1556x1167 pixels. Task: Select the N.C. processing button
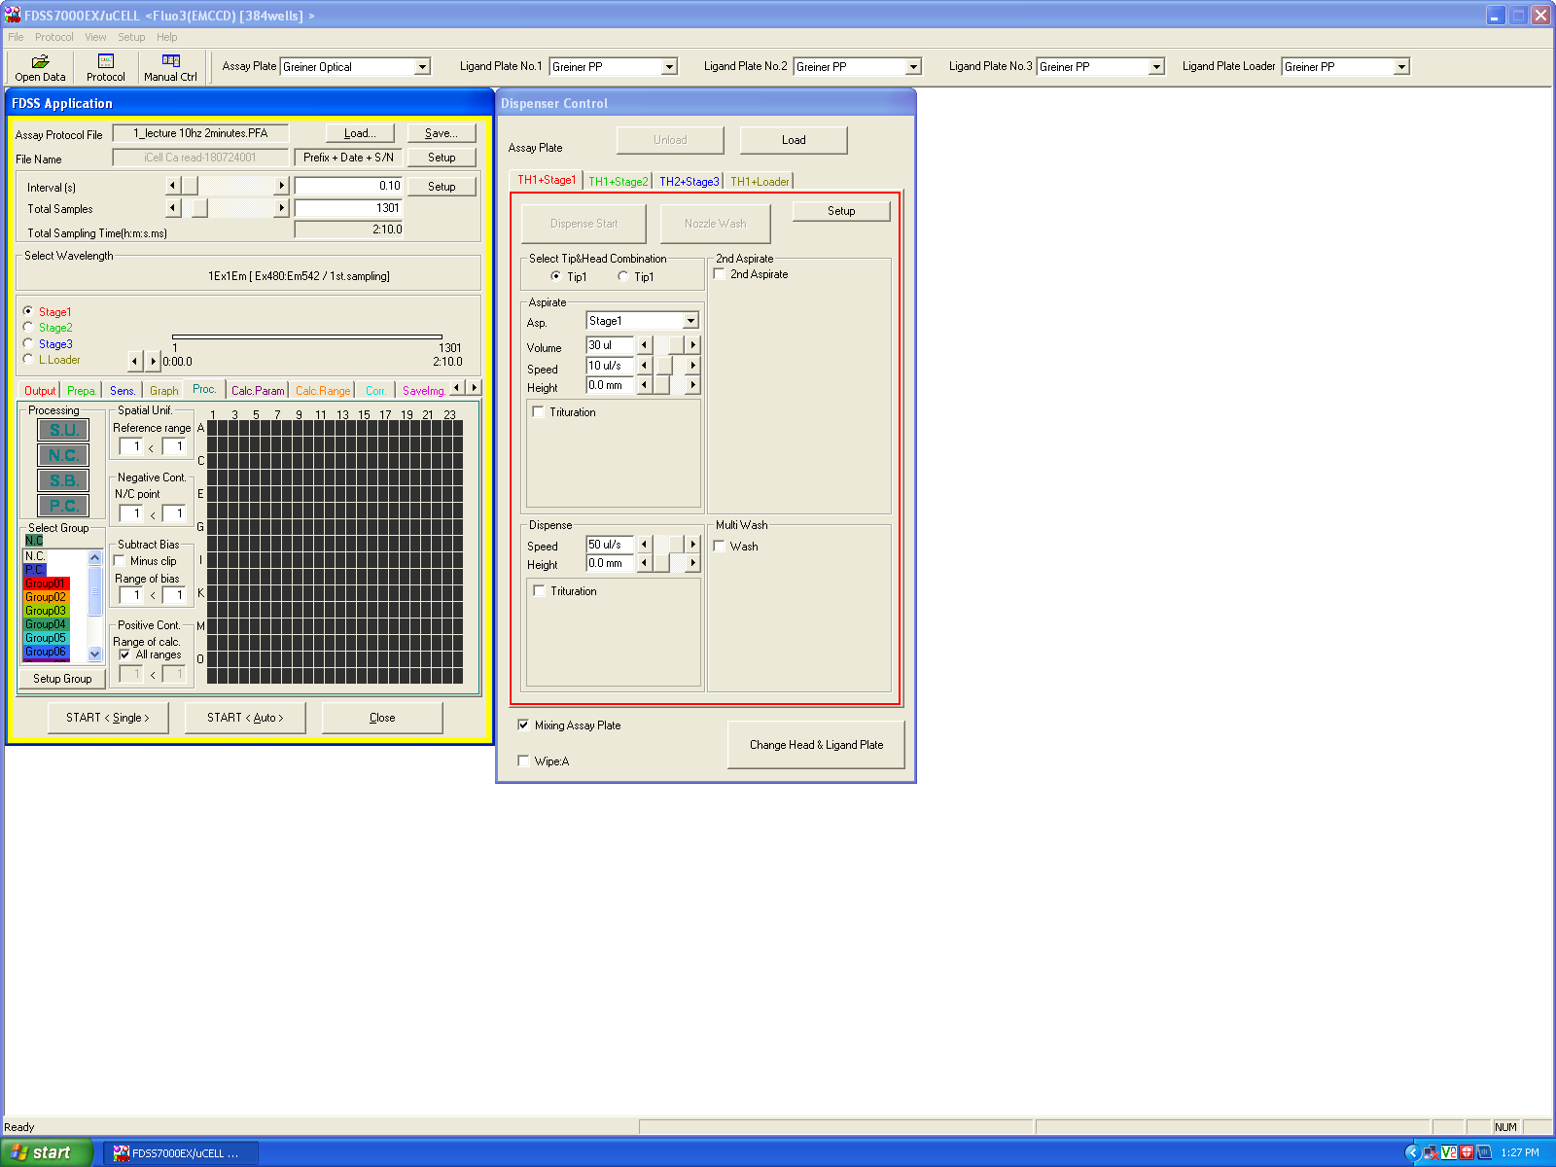coord(63,455)
